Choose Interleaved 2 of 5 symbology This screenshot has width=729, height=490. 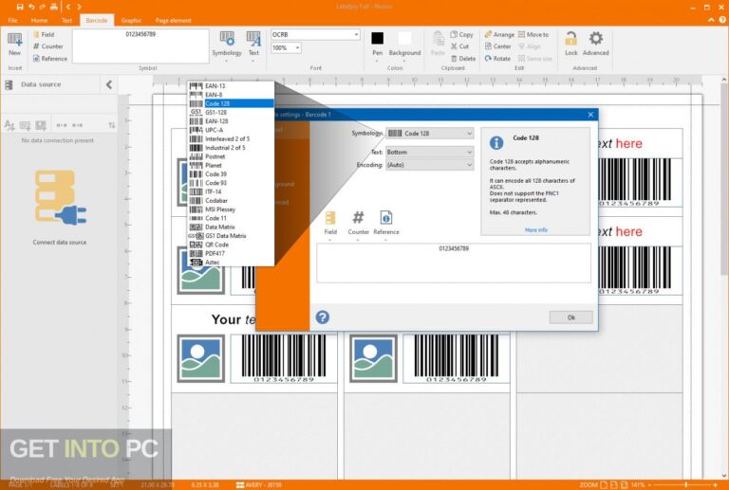(x=231, y=138)
